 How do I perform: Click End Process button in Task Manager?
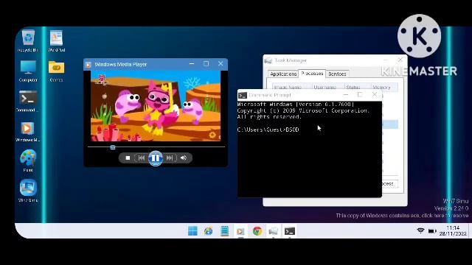pyautogui.click(x=390, y=183)
